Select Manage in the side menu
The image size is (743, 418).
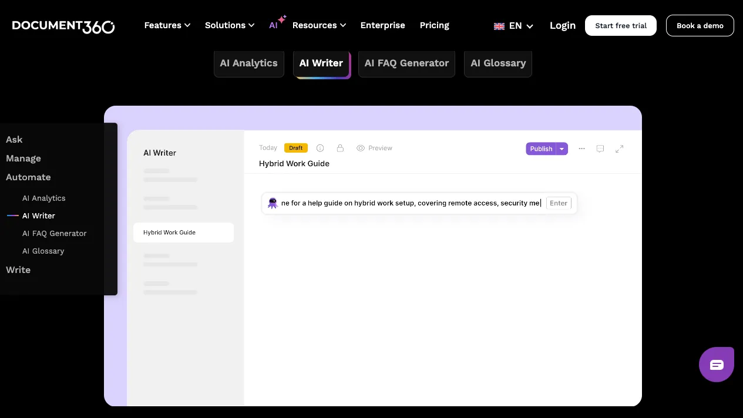23,159
